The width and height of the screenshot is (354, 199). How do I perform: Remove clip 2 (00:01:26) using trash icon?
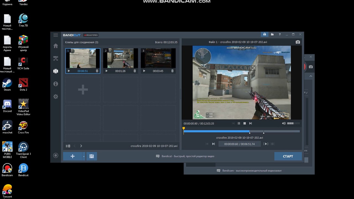135,71
